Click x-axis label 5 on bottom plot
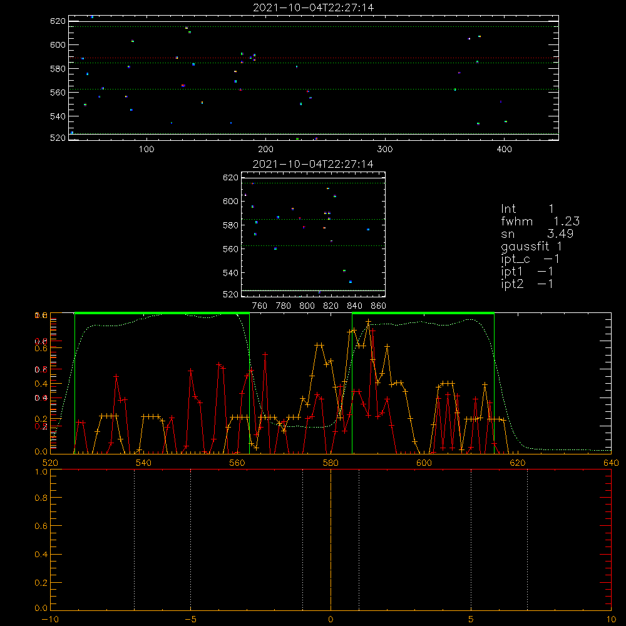 click(x=471, y=620)
